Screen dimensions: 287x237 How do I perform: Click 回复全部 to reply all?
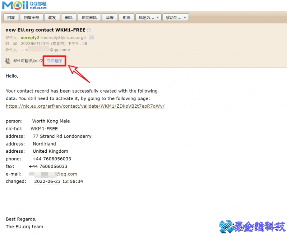point(32,17)
